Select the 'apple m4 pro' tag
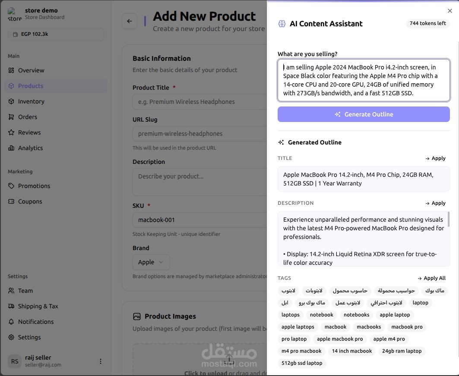Screen dimensions: 459x376 389,339
